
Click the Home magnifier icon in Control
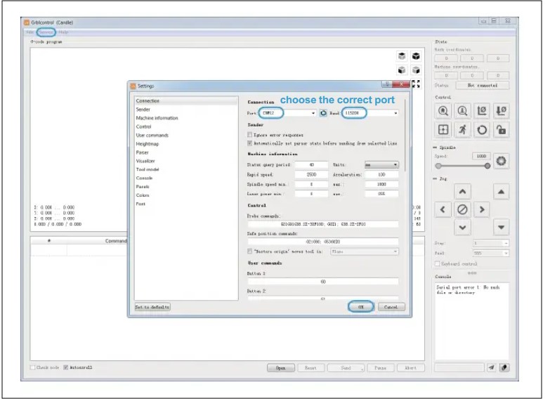443,111
